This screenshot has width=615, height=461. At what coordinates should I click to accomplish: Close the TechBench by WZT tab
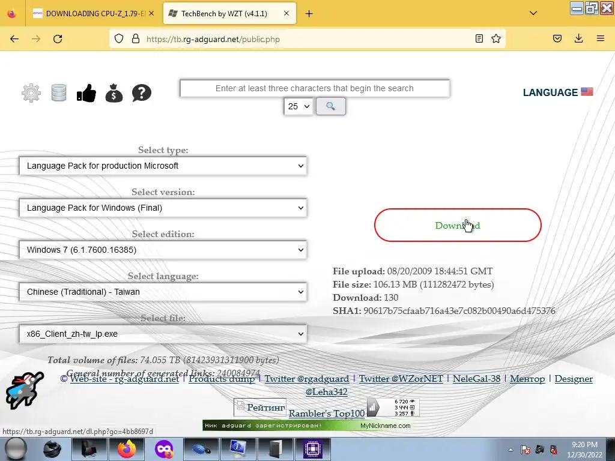coord(286,13)
